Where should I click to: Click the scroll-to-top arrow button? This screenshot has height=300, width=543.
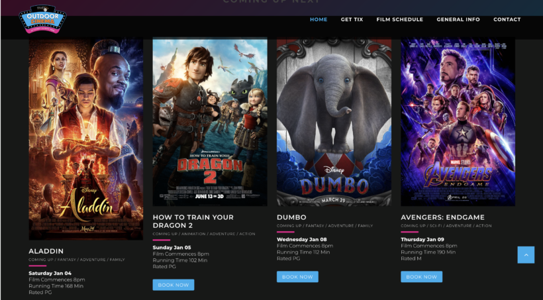coord(526,254)
